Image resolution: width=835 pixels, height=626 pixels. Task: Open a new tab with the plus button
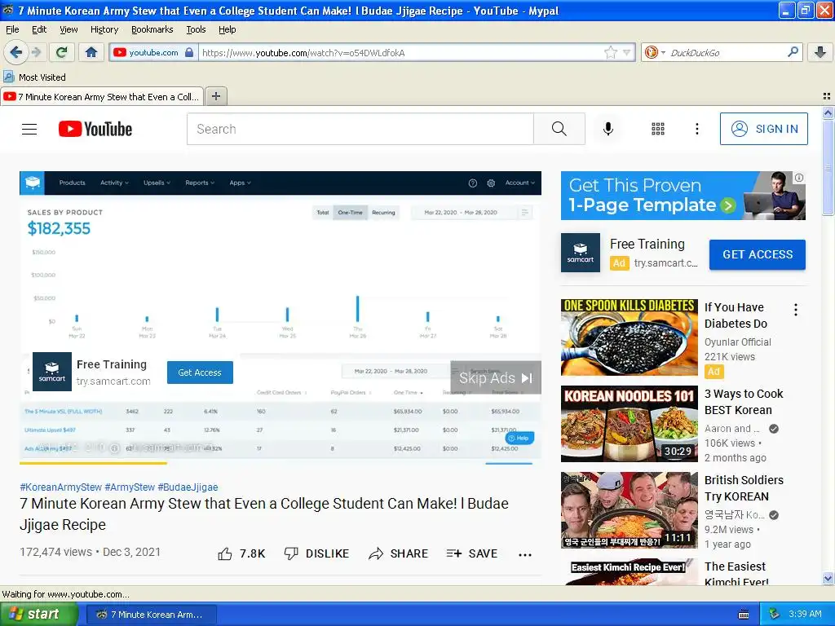pos(215,96)
